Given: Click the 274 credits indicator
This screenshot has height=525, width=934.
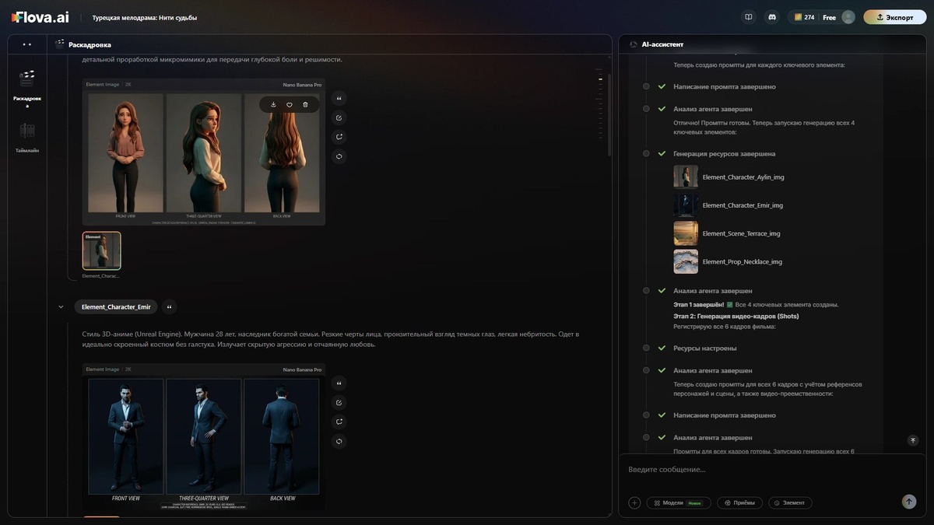Looking at the screenshot, I should (x=804, y=17).
